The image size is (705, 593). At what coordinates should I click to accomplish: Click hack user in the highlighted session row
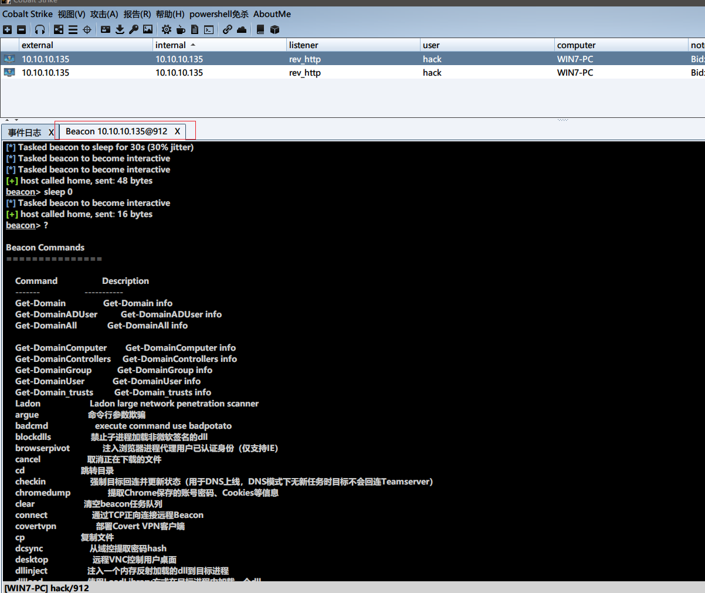point(432,59)
